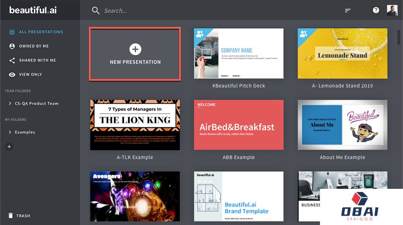Open CS-QA Product Team folder
403x225 pixels.
pos(37,104)
